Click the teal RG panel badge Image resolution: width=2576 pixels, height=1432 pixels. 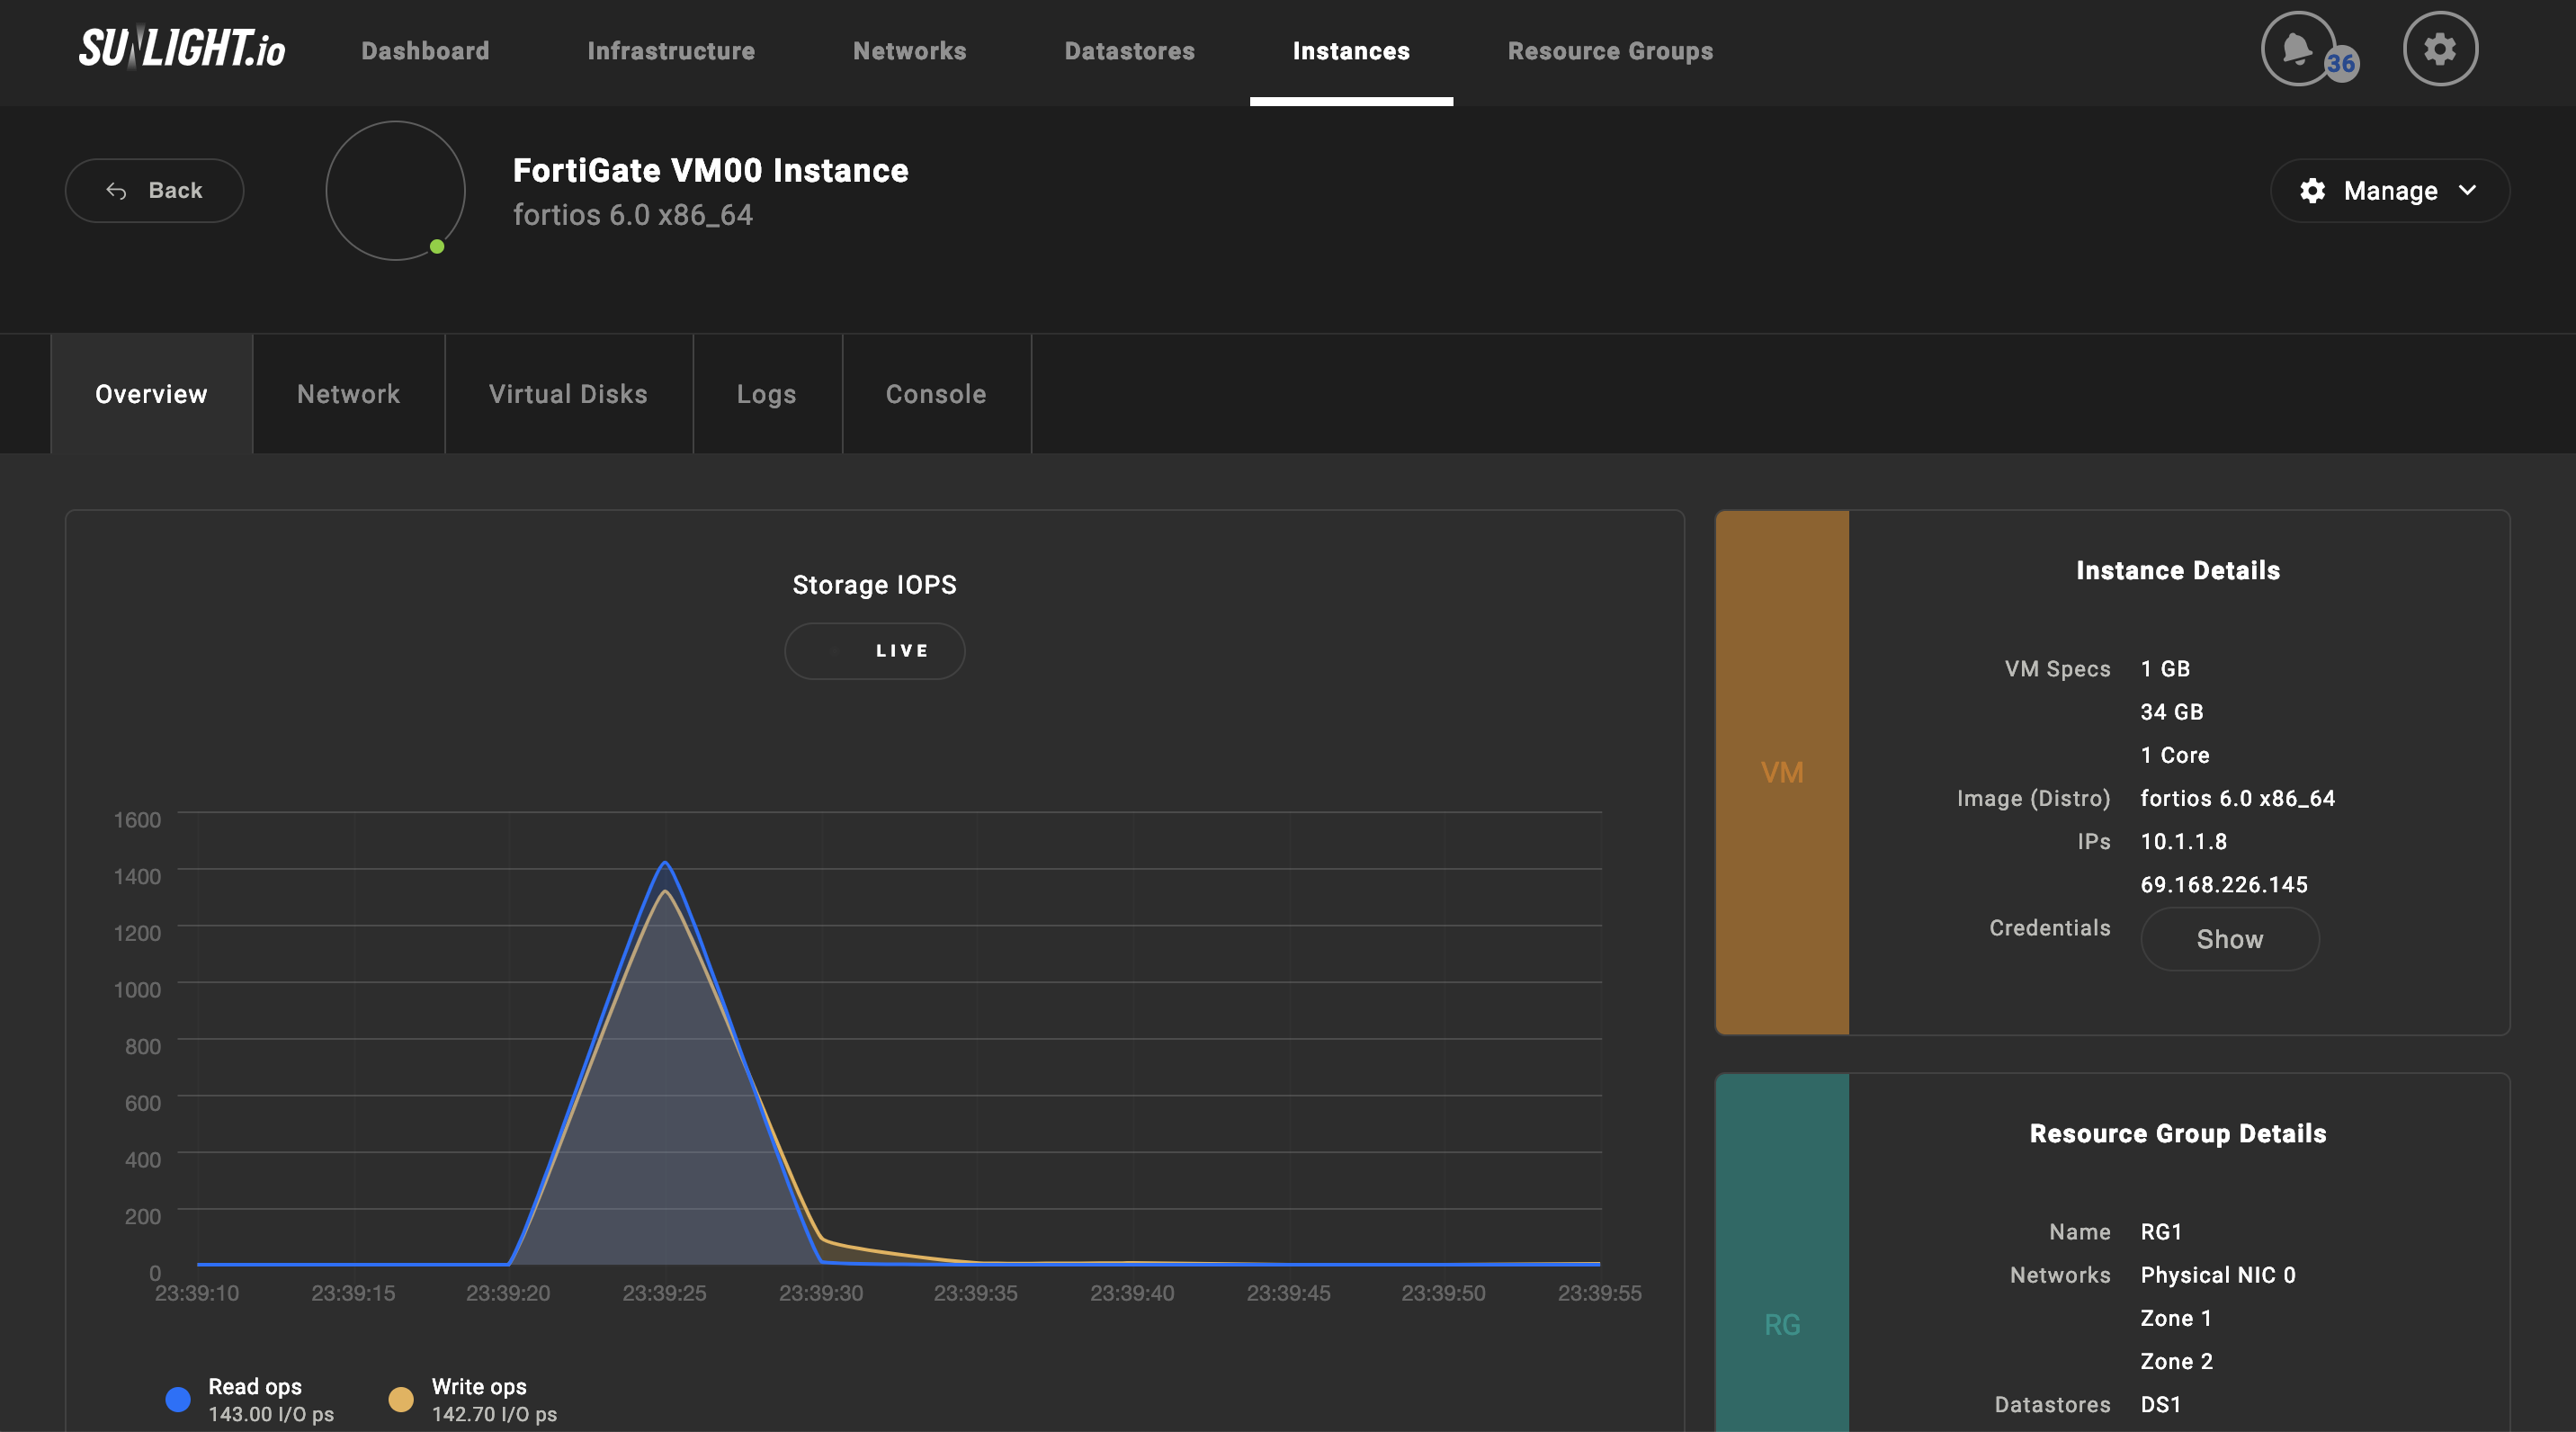[x=1782, y=1253]
